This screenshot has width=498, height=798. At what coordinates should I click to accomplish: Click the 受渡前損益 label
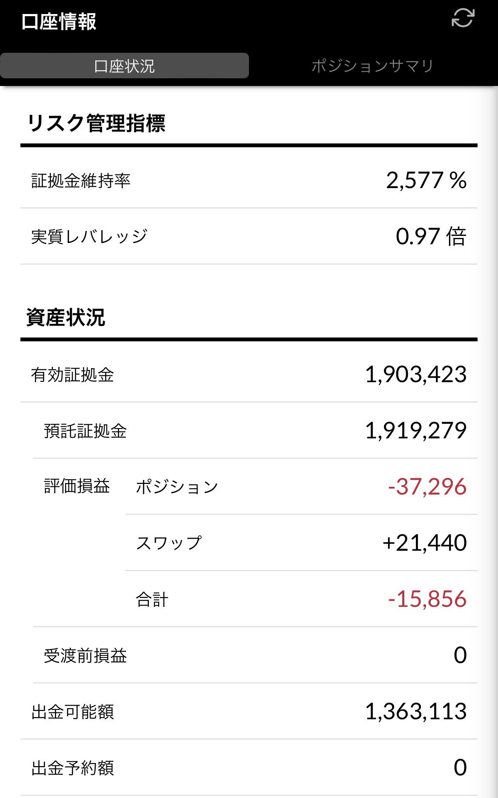coord(85,656)
